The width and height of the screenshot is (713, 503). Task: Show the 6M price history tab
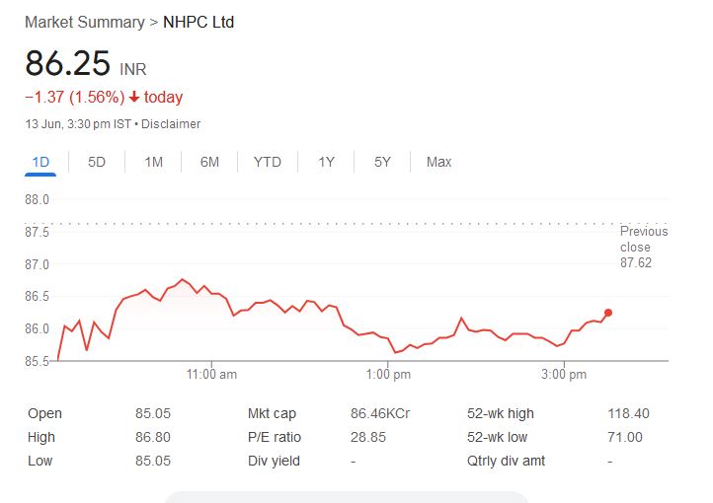(x=209, y=162)
